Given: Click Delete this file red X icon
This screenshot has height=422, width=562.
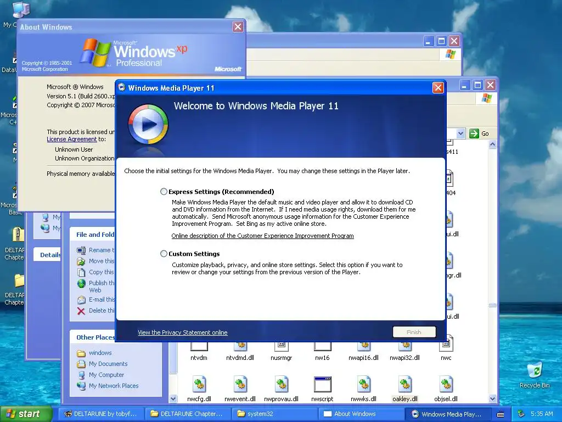Looking at the screenshot, I should point(81,311).
